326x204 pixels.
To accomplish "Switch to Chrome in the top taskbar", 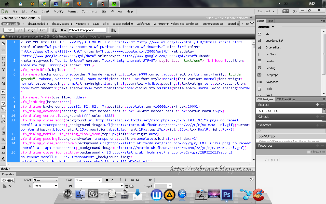I will pyautogui.click(x=67, y=4).
